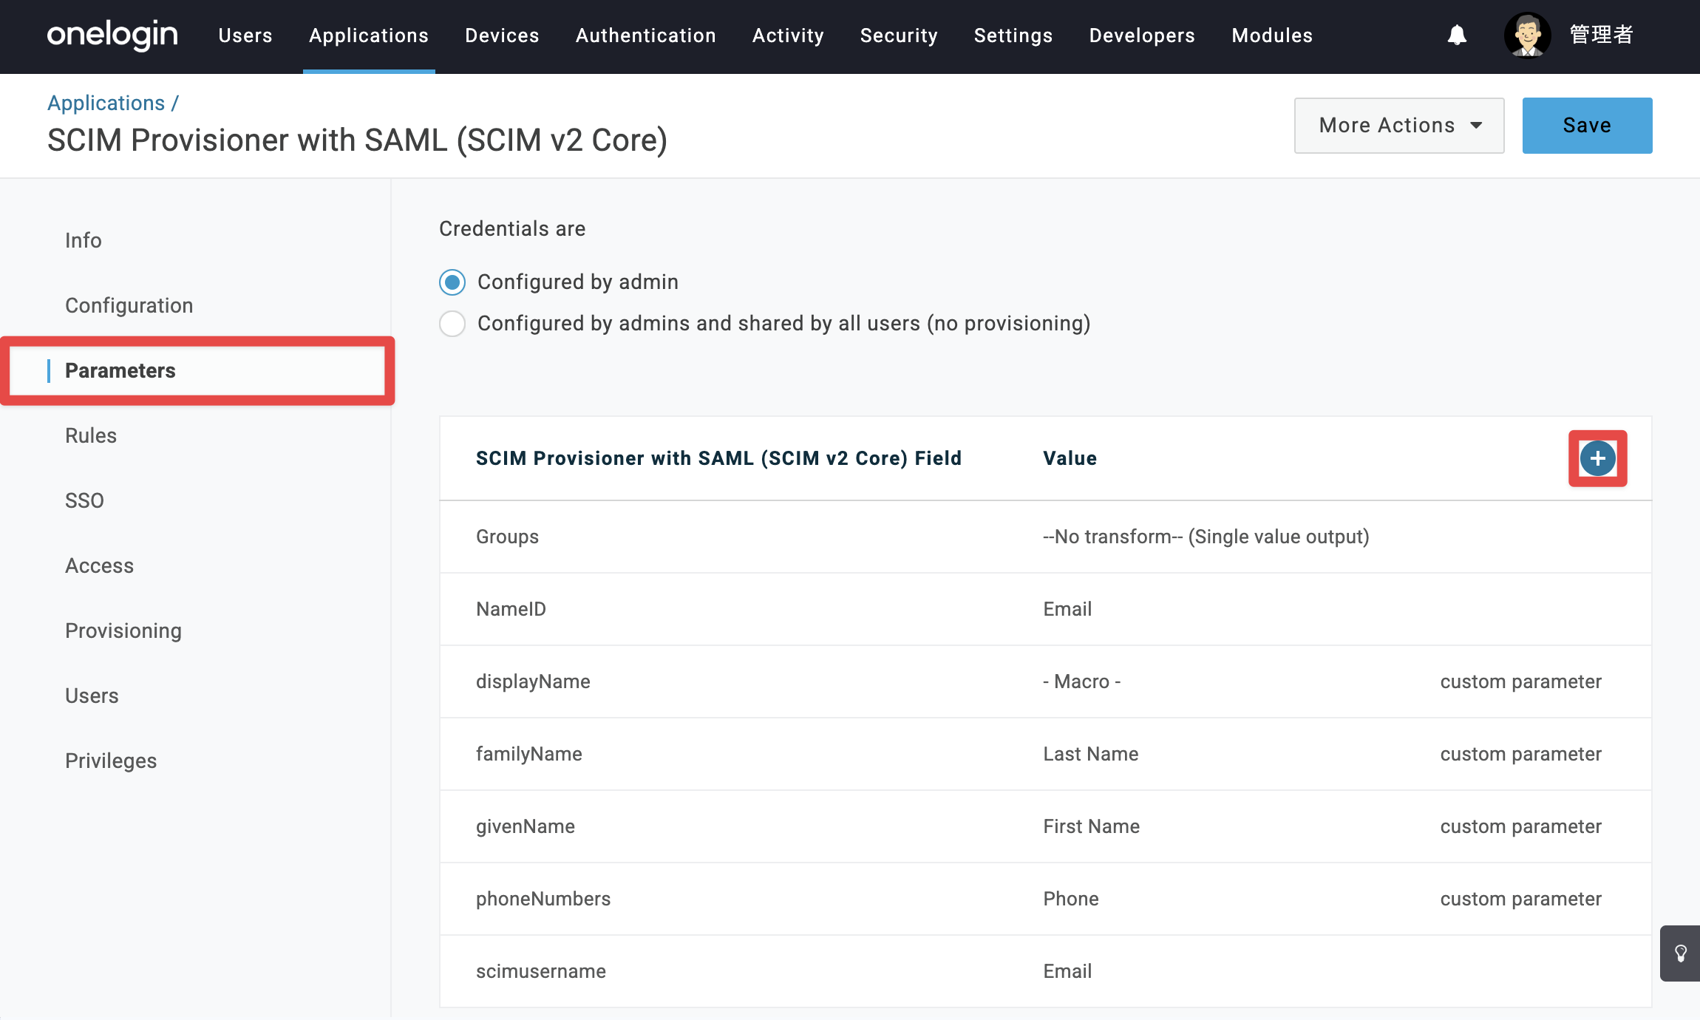Select Configured by admins and shared radio
This screenshot has width=1700, height=1020.
[x=452, y=324]
